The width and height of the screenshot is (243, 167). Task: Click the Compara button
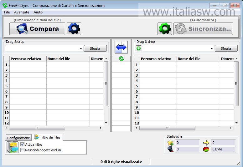tap(37, 29)
